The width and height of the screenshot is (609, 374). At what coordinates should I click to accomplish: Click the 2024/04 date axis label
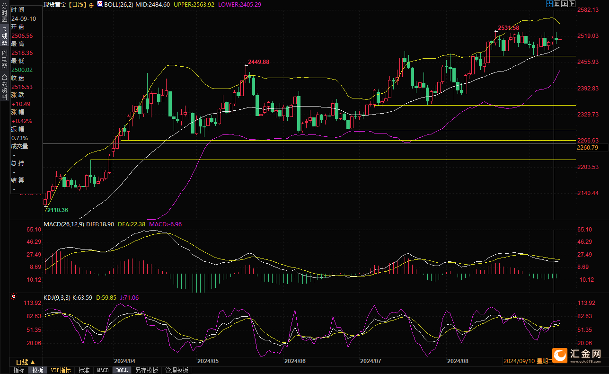coord(124,361)
